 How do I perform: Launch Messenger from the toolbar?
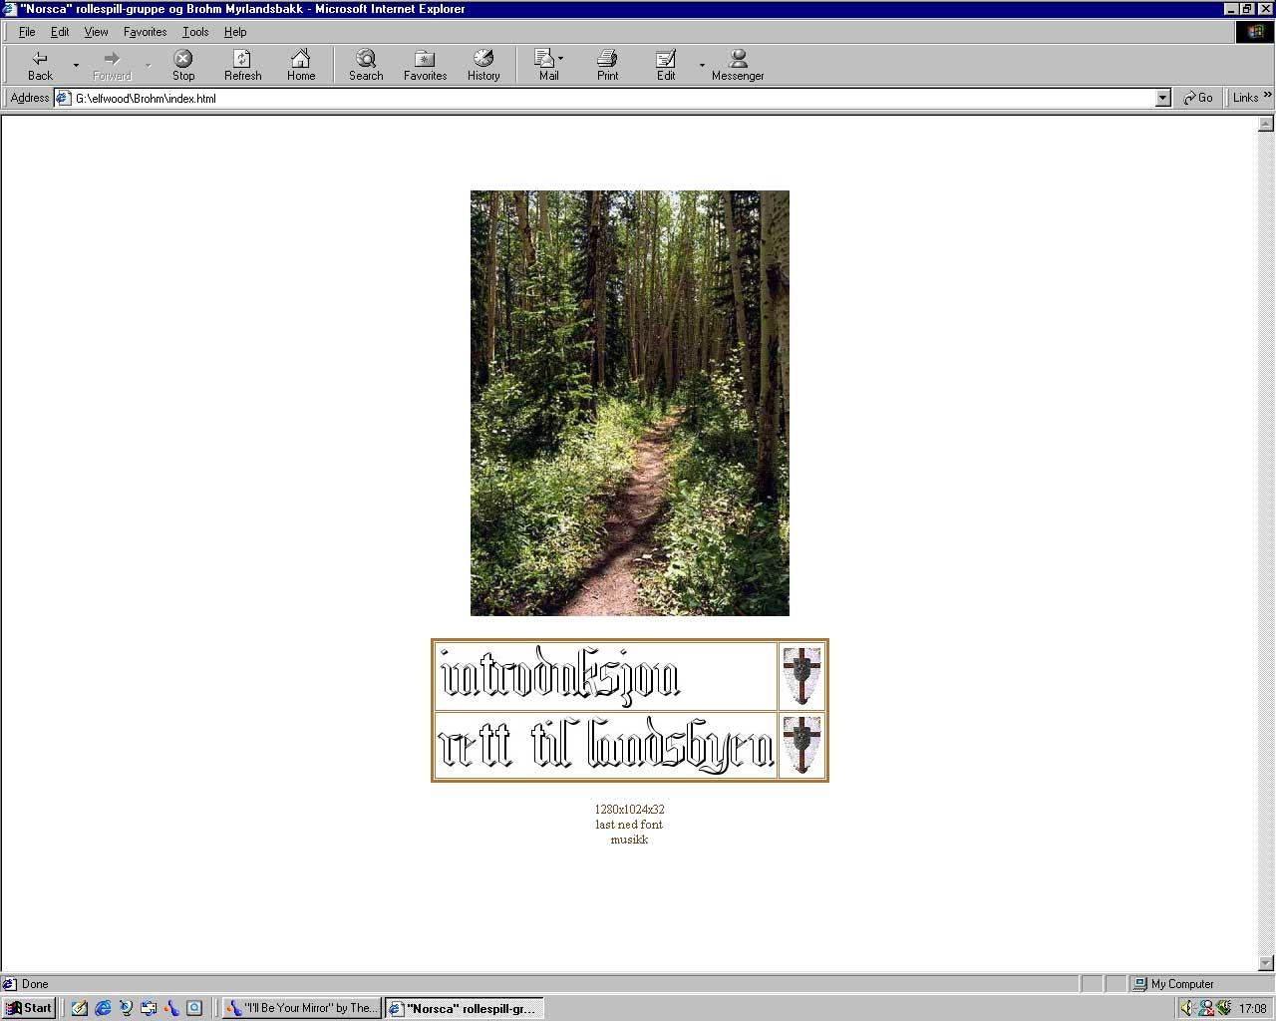(738, 65)
